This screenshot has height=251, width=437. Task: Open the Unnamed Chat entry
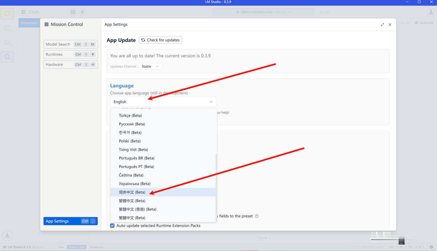coord(29,23)
